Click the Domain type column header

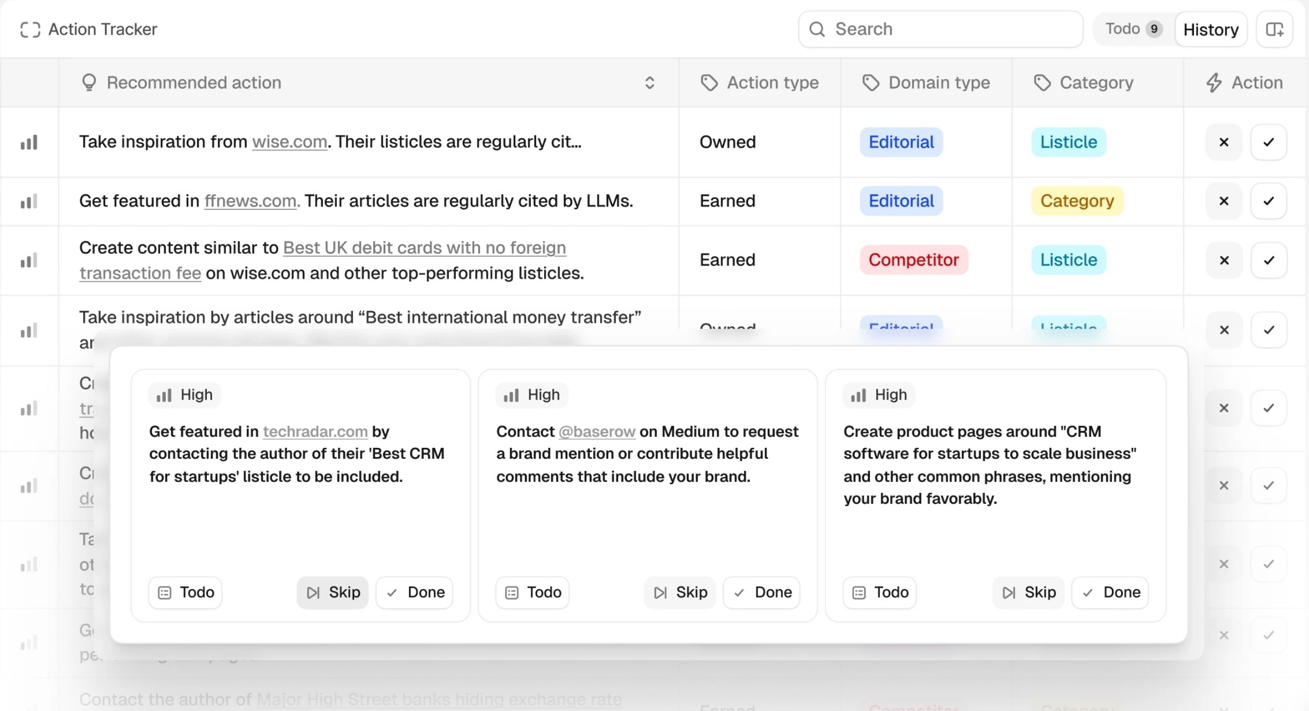(x=926, y=83)
